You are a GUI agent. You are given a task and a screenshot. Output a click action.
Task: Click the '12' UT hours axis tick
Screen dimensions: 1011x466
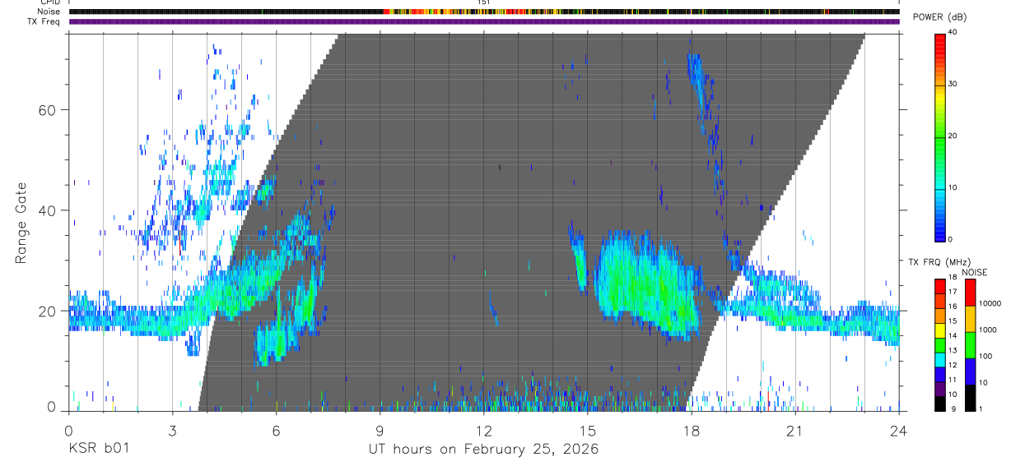pyautogui.click(x=483, y=431)
